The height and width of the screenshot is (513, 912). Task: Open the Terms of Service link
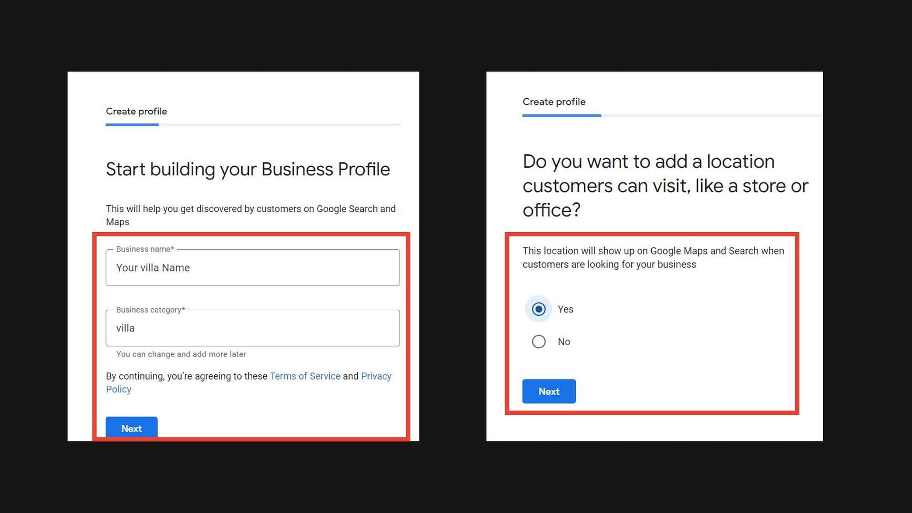coord(305,376)
